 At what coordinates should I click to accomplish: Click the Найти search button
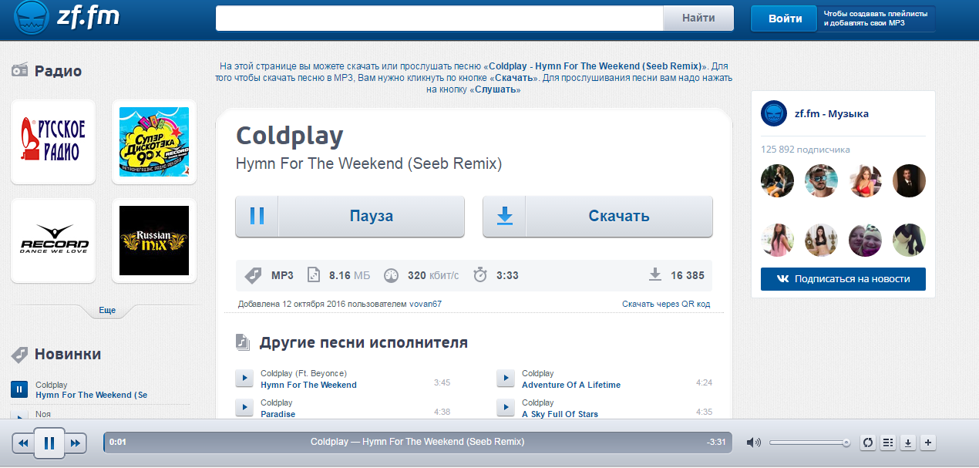click(698, 19)
